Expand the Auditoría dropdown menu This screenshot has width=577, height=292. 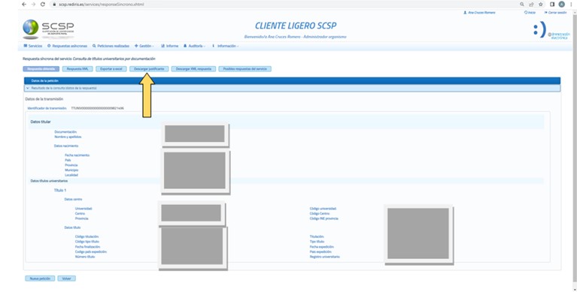tap(194, 46)
